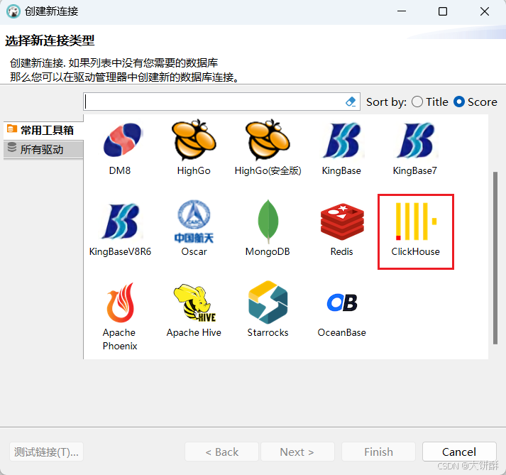This screenshot has height=475, width=506.
Task: Select the KingBase driver icon
Action: pyautogui.click(x=343, y=140)
